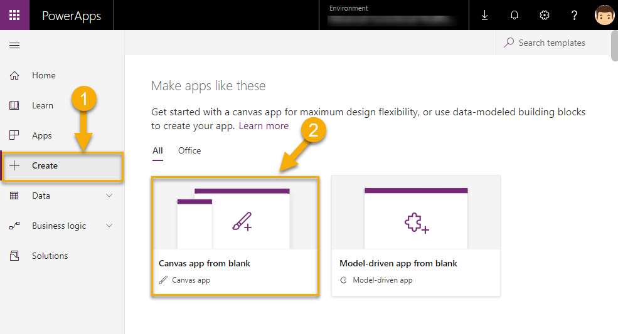Expand the Data chevron
618x334 pixels.
click(x=109, y=196)
